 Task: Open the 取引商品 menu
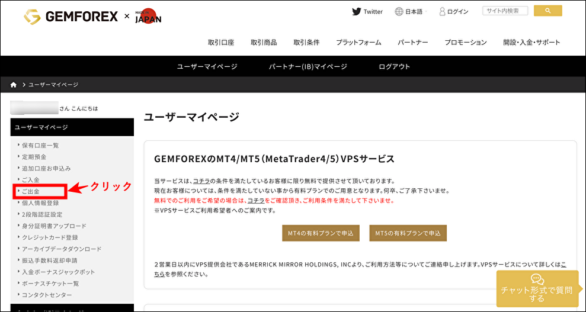(x=264, y=42)
